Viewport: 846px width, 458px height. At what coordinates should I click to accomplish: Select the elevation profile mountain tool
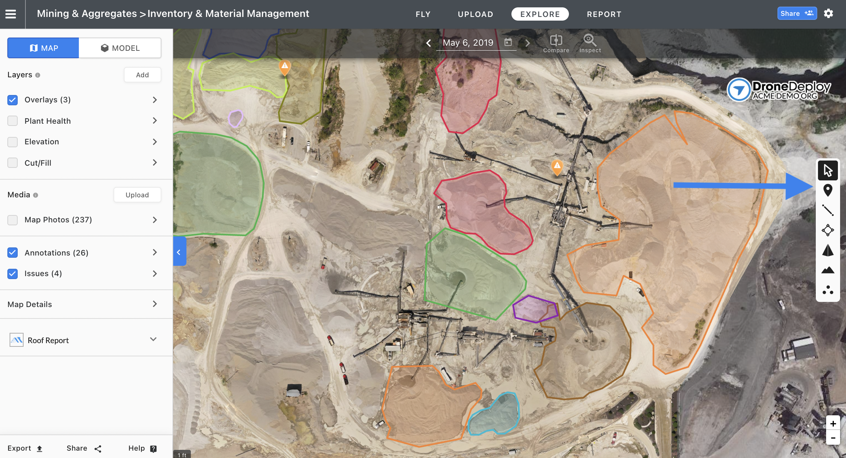coord(828,270)
